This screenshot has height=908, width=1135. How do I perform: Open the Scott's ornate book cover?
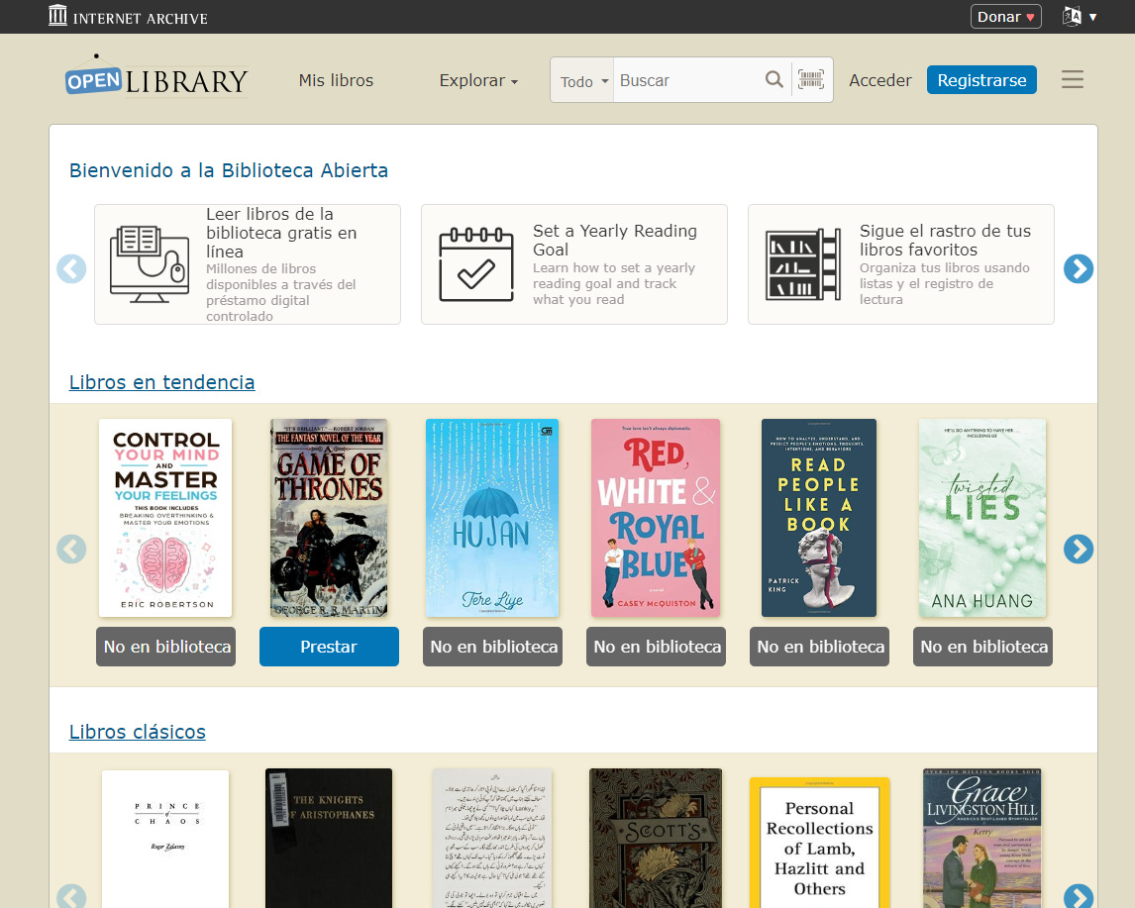656,838
